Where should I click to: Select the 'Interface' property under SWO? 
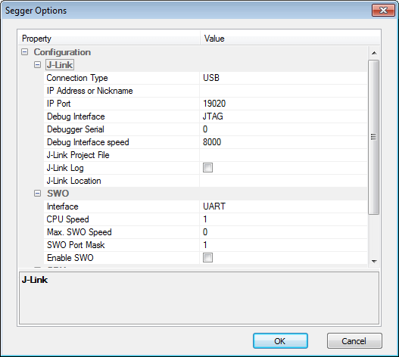63,206
